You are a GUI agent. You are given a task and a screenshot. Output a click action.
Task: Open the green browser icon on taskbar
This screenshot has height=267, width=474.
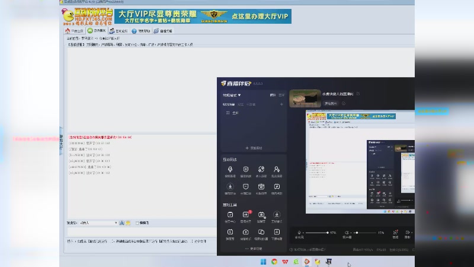(296, 262)
